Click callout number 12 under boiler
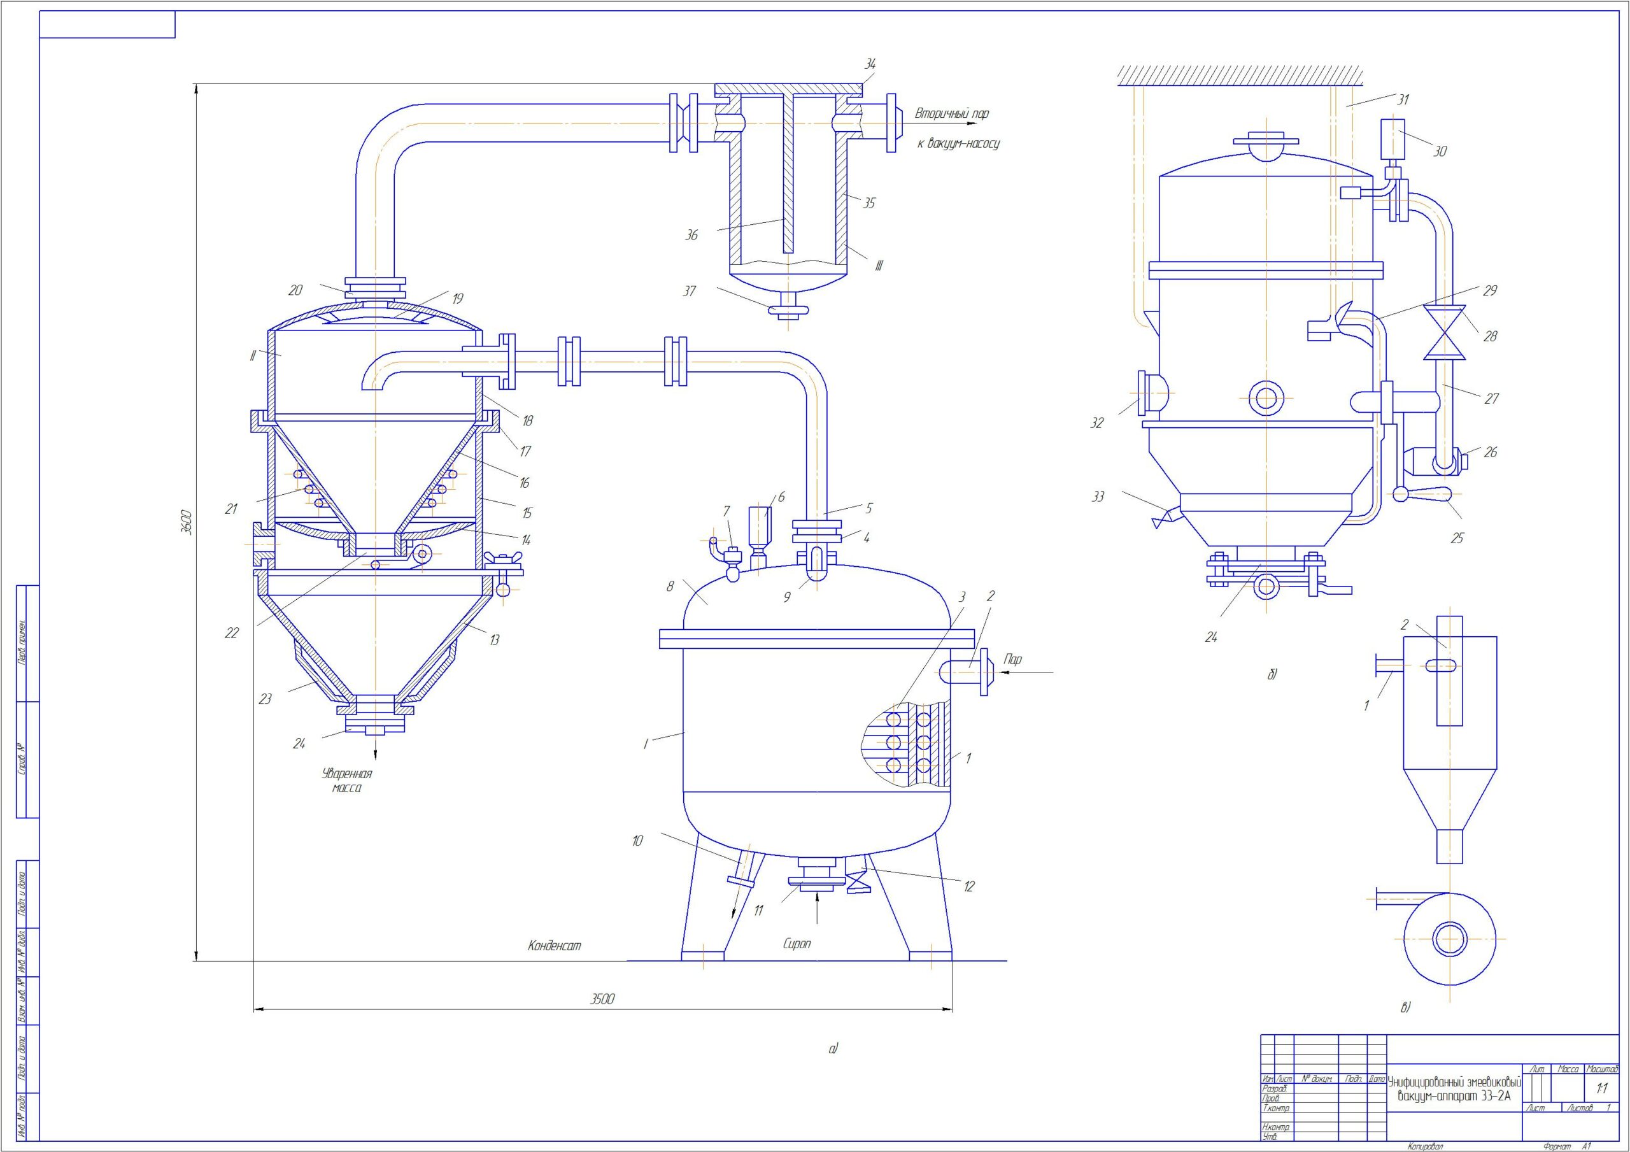1630x1152 pixels. point(968,886)
